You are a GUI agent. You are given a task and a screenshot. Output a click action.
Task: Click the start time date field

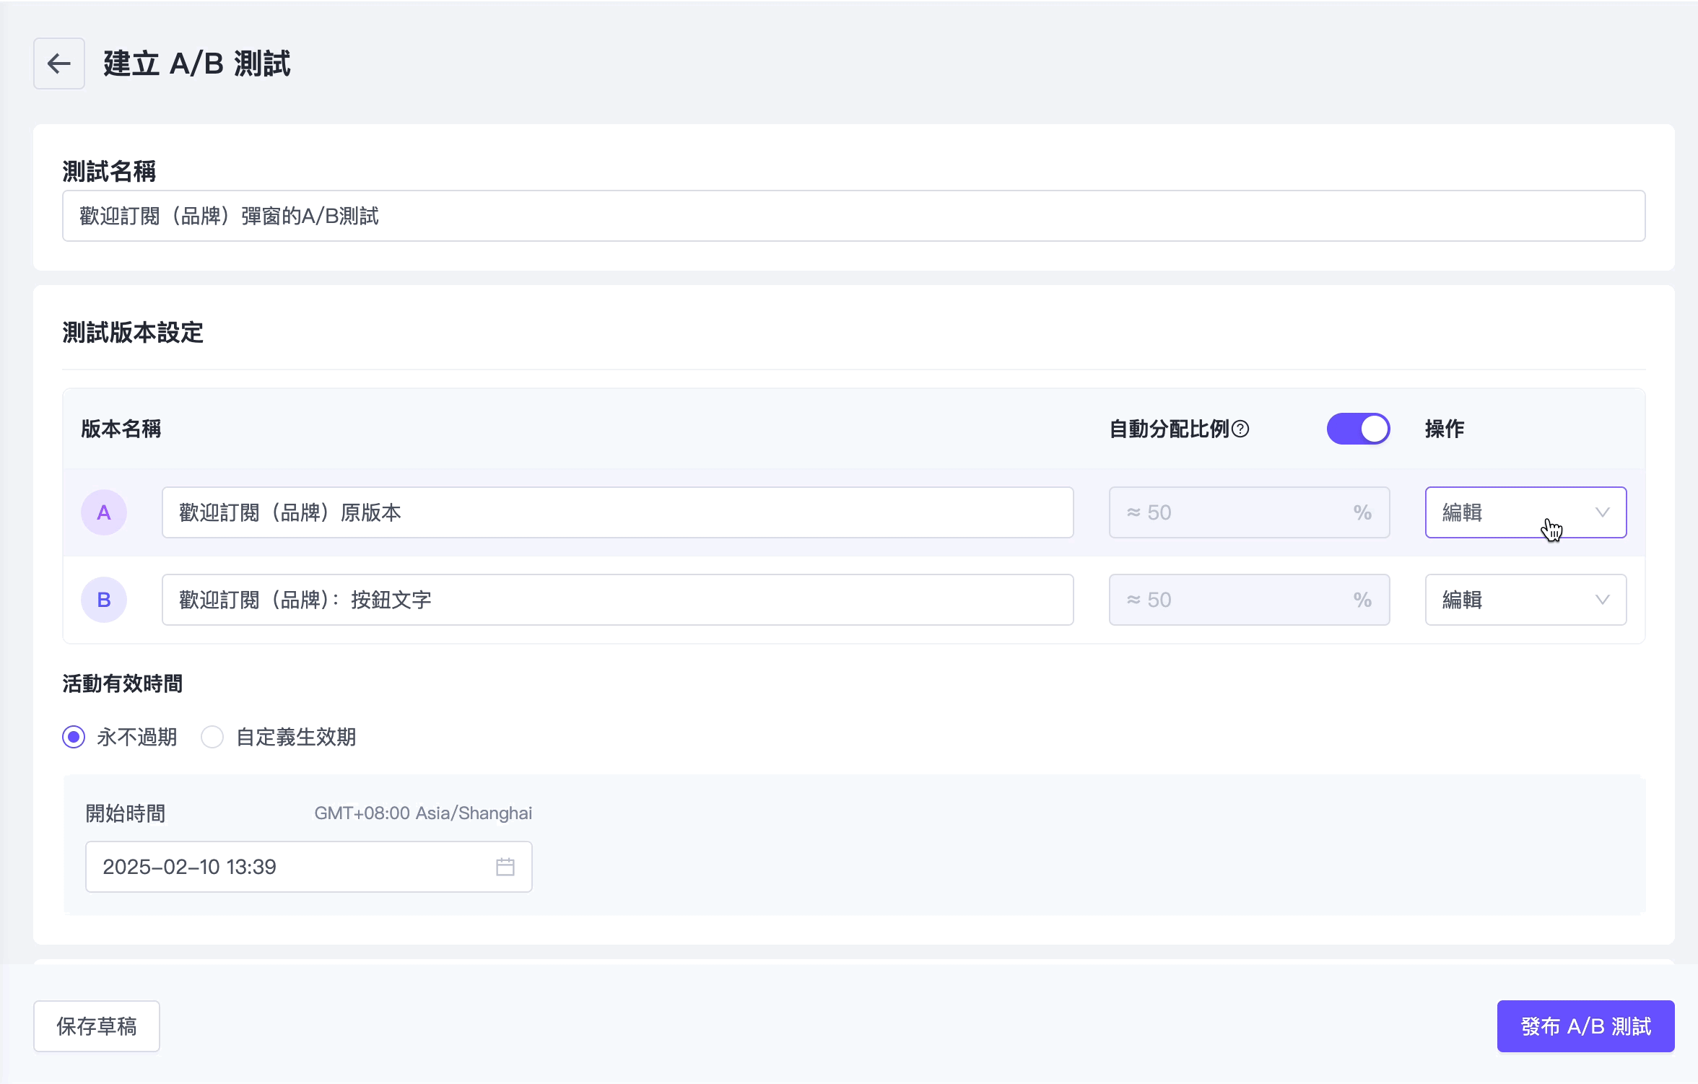pos(289,867)
